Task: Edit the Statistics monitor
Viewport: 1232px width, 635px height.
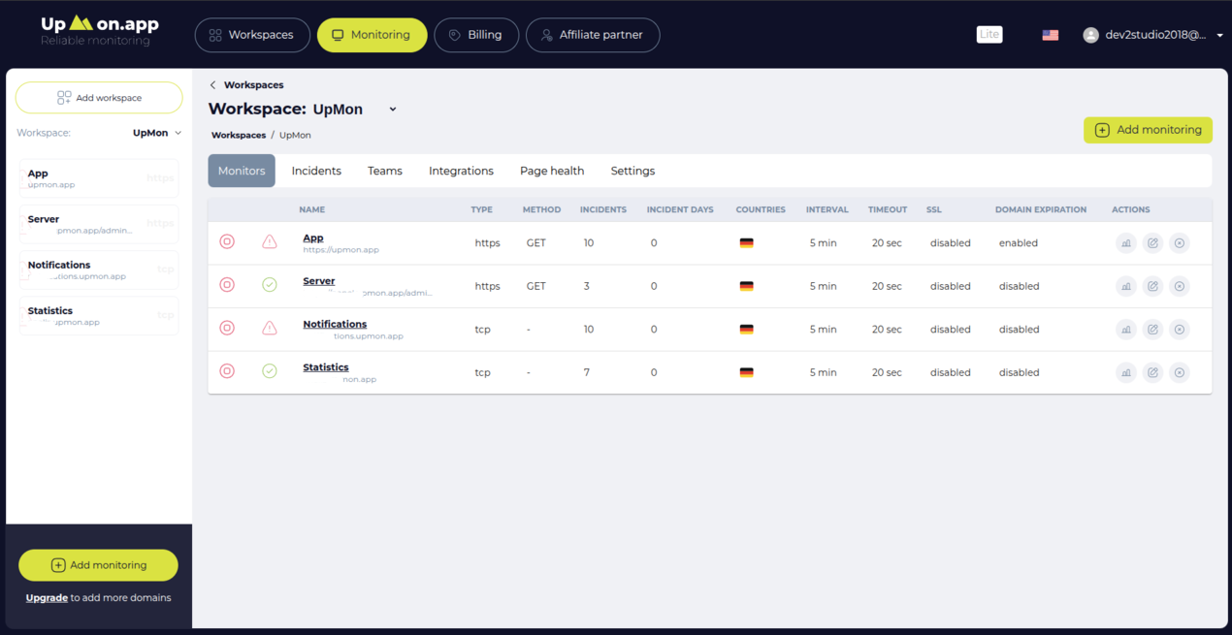Action: point(1152,372)
